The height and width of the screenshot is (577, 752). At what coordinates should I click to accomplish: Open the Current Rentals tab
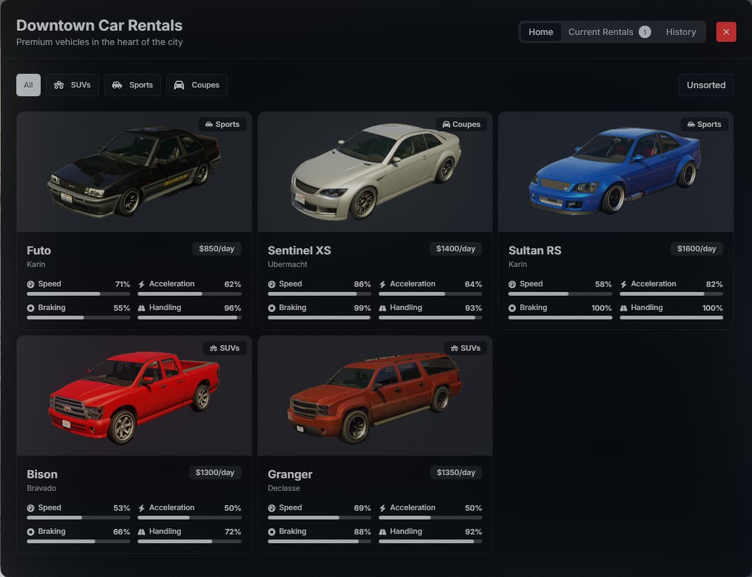pos(609,32)
